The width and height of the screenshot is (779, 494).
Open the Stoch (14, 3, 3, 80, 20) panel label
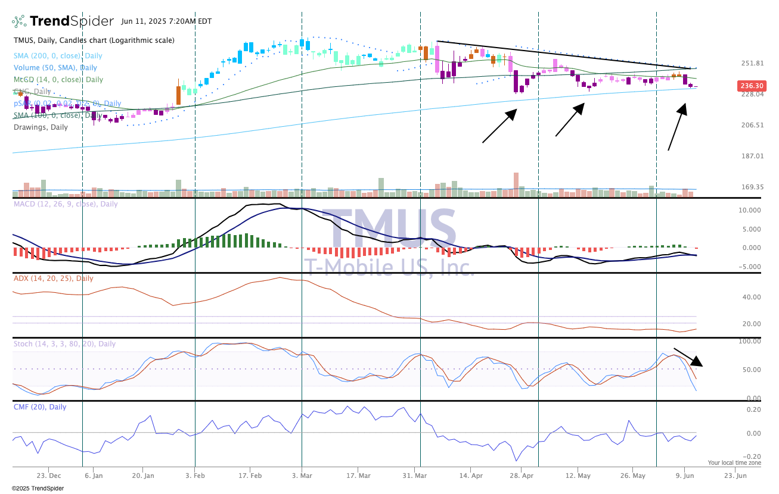(x=64, y=344)
